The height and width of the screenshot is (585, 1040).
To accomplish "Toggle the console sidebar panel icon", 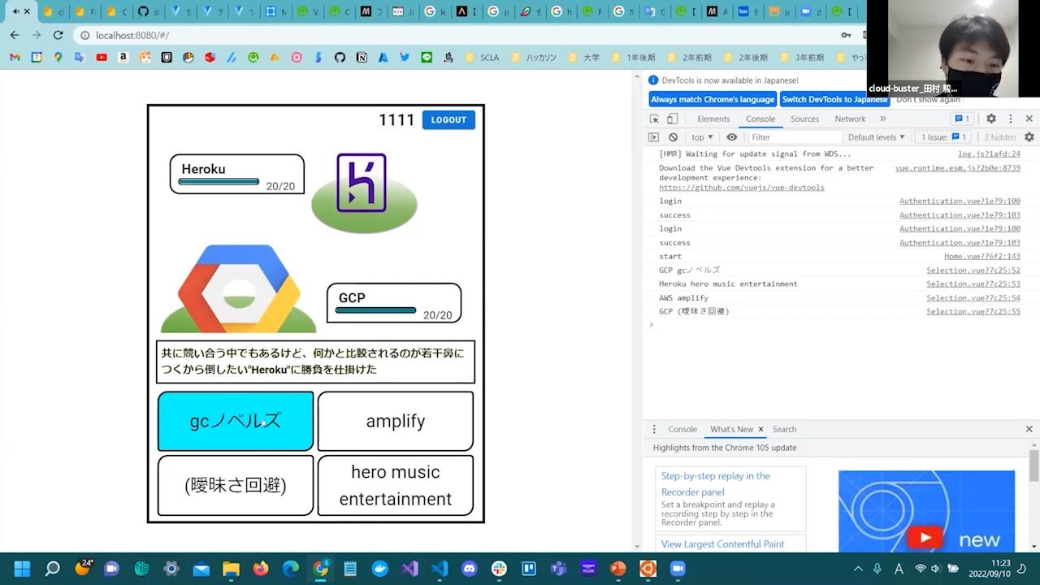I will pos(654,137).
